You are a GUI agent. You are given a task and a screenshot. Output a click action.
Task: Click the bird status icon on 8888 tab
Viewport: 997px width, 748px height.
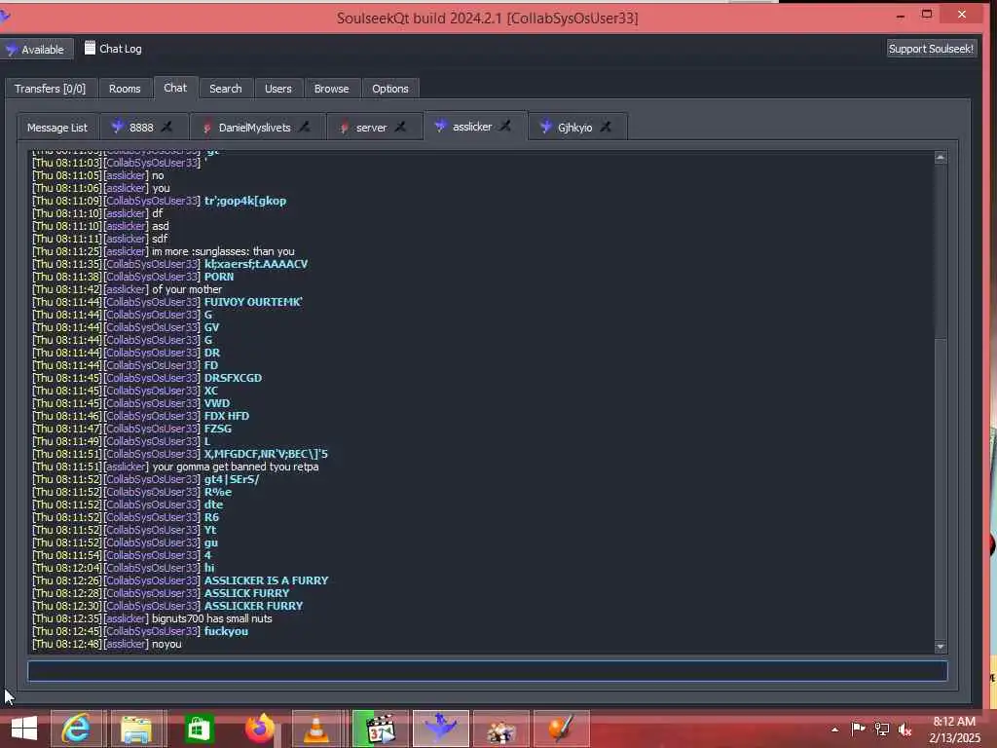point(117,127)
